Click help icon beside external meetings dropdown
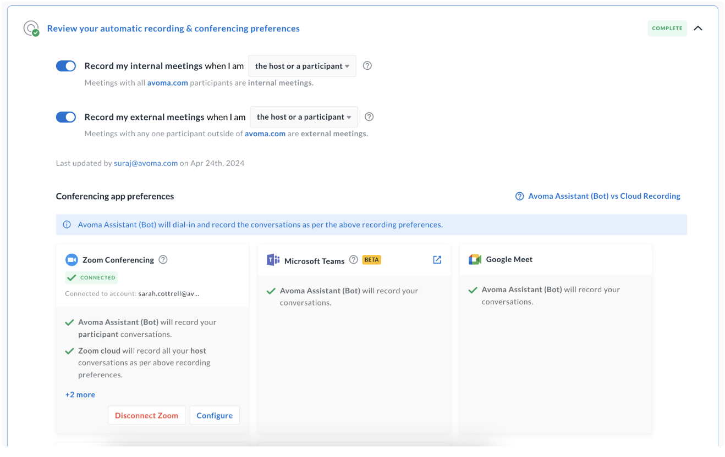The height and width of the screenshot is (457, 725). click(370, 116)
